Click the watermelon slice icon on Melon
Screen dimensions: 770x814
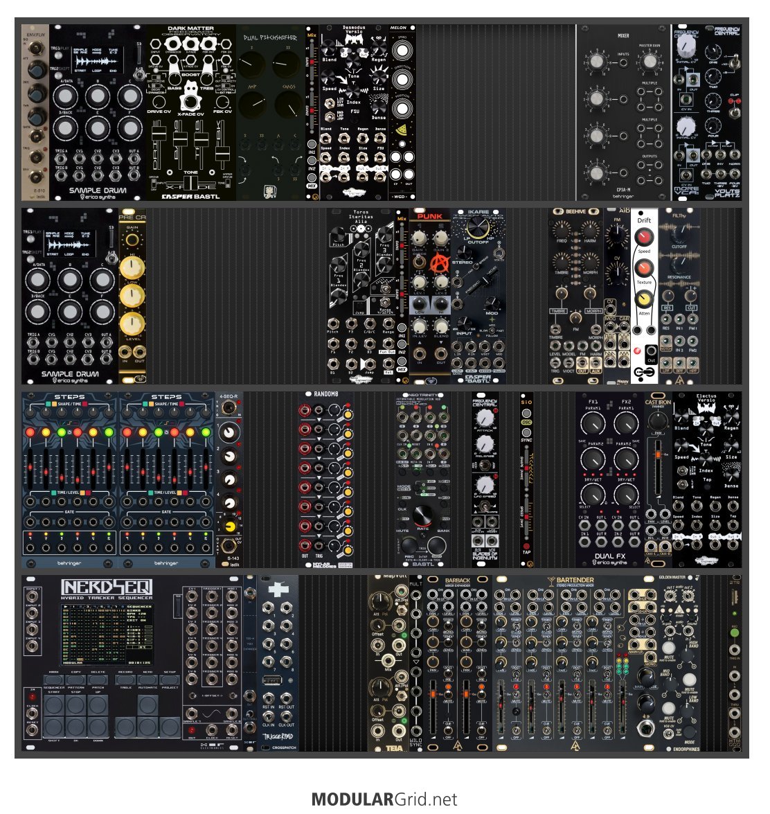click(x=401, y=130)
